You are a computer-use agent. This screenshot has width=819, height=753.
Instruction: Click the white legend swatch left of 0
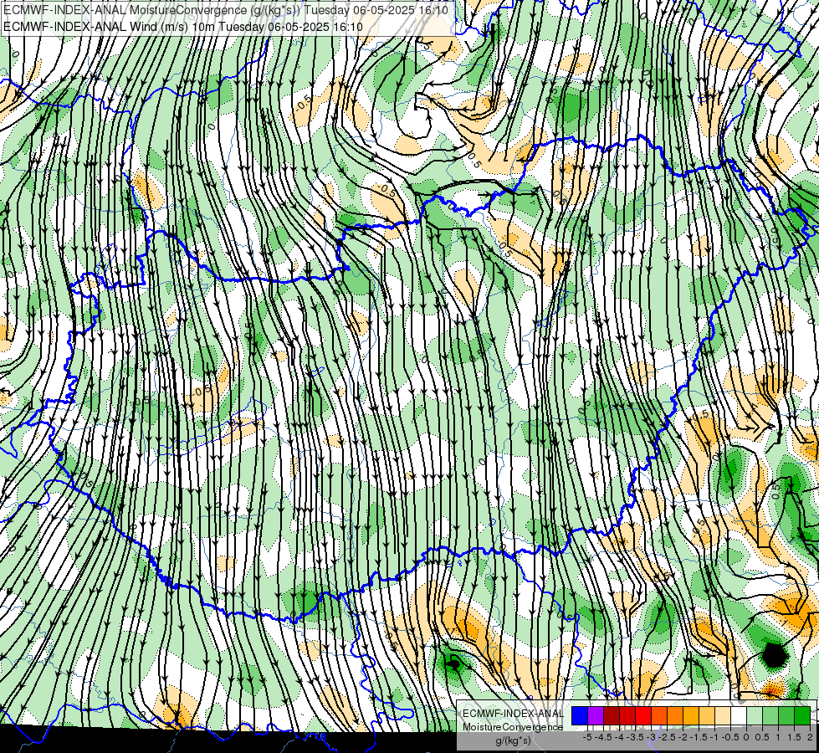(739, 716)
